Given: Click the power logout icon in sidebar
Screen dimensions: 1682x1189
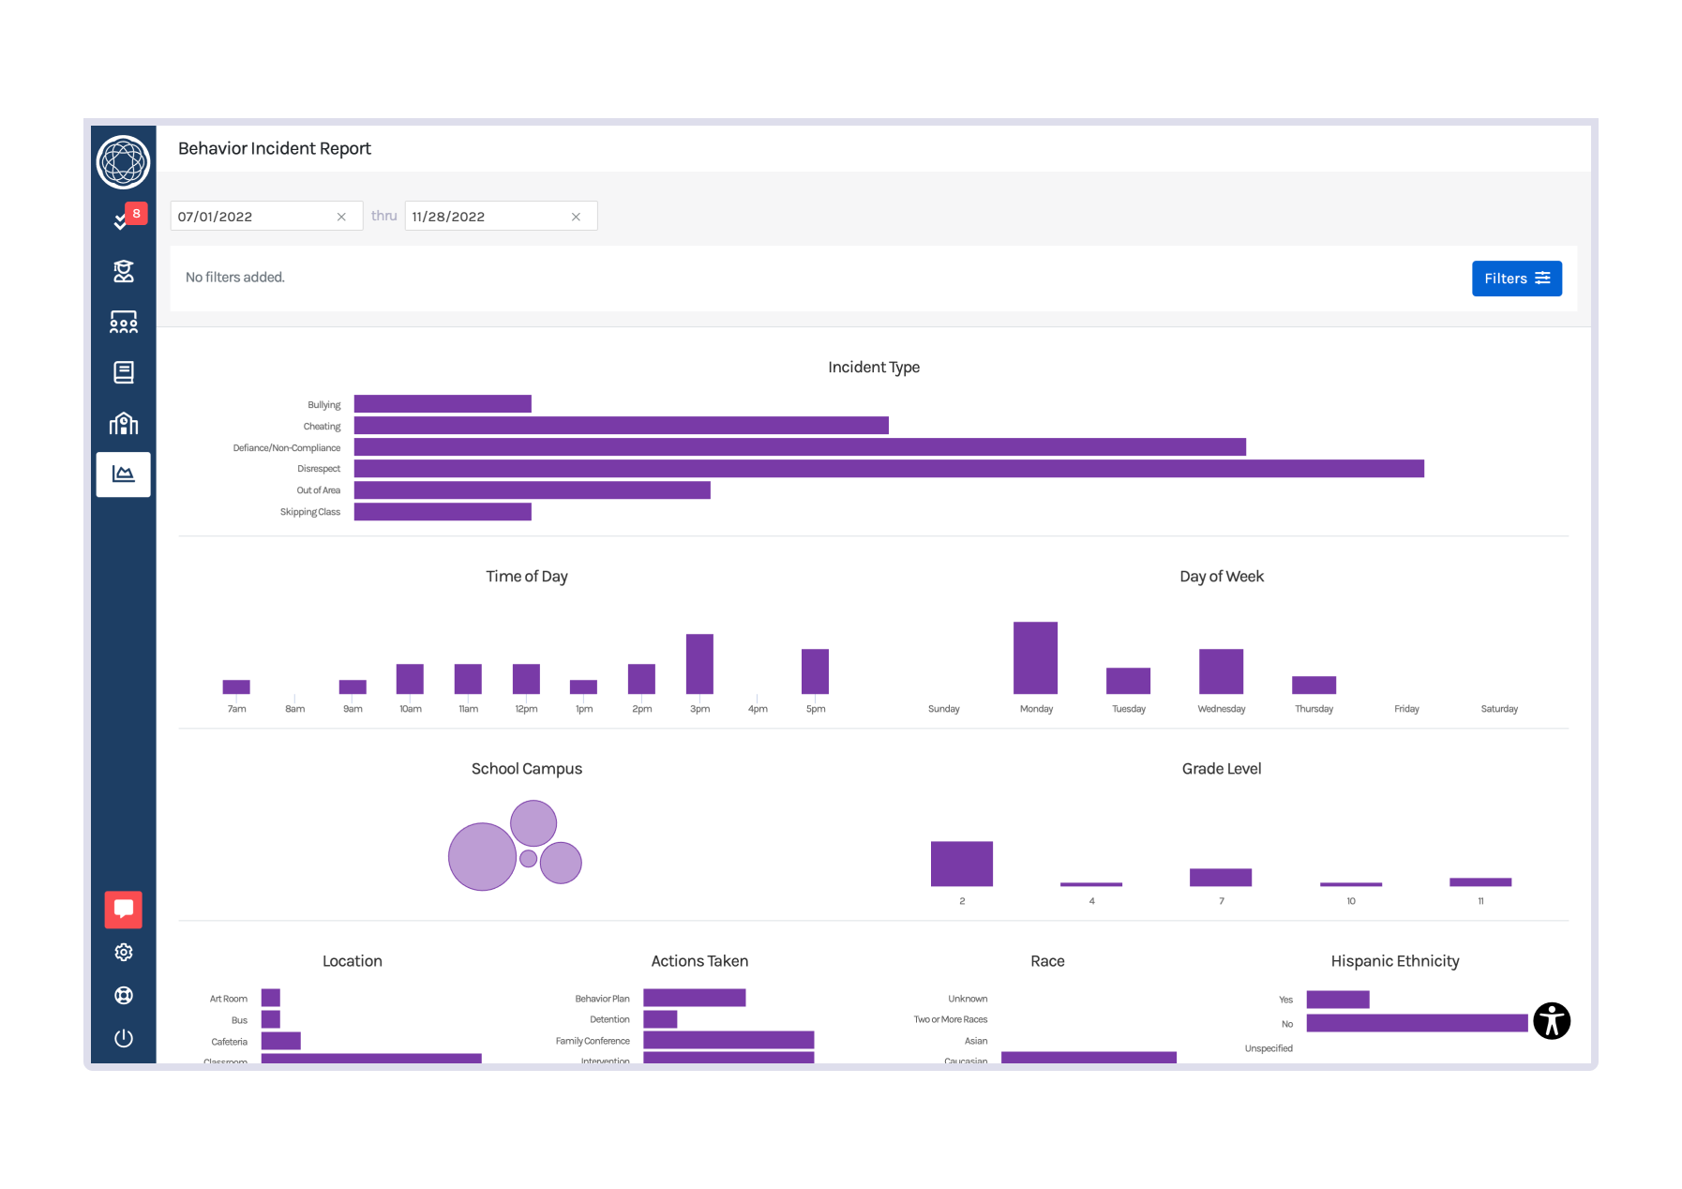Looking at the screenshot, I should [x=123, y=1038].
